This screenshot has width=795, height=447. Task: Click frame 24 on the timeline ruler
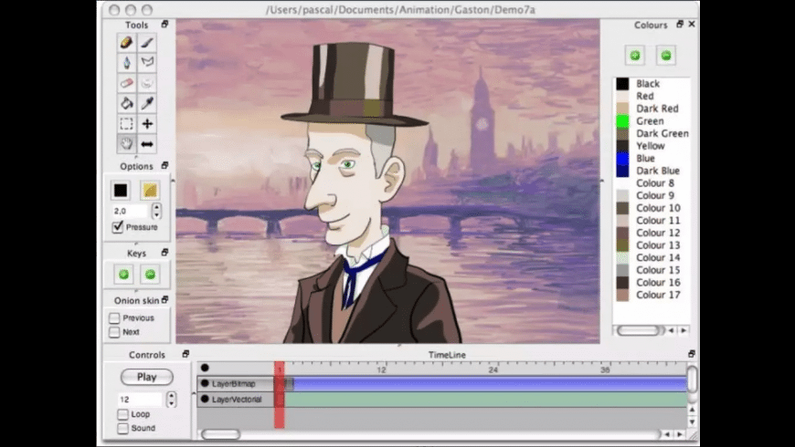[x=493, y=369]
